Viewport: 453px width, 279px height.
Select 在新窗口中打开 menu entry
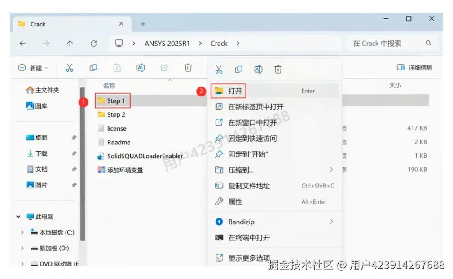[x=275, y=122]
